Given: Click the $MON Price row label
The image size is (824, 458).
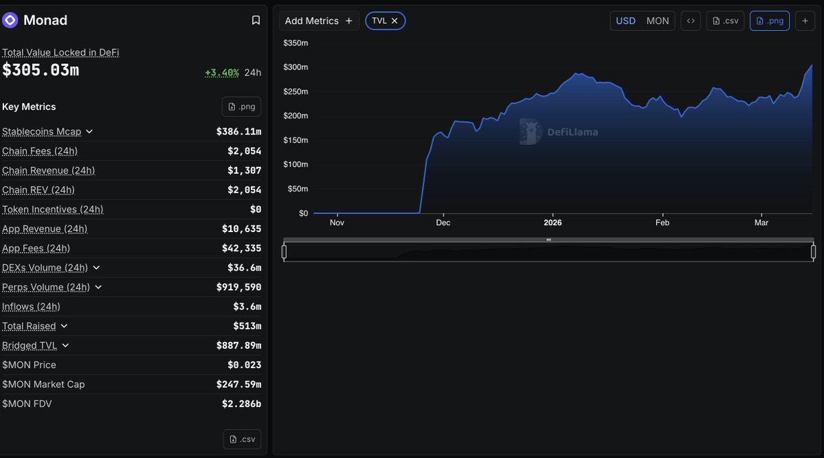Looking at the screenshot, I should (x=29, y=365).
